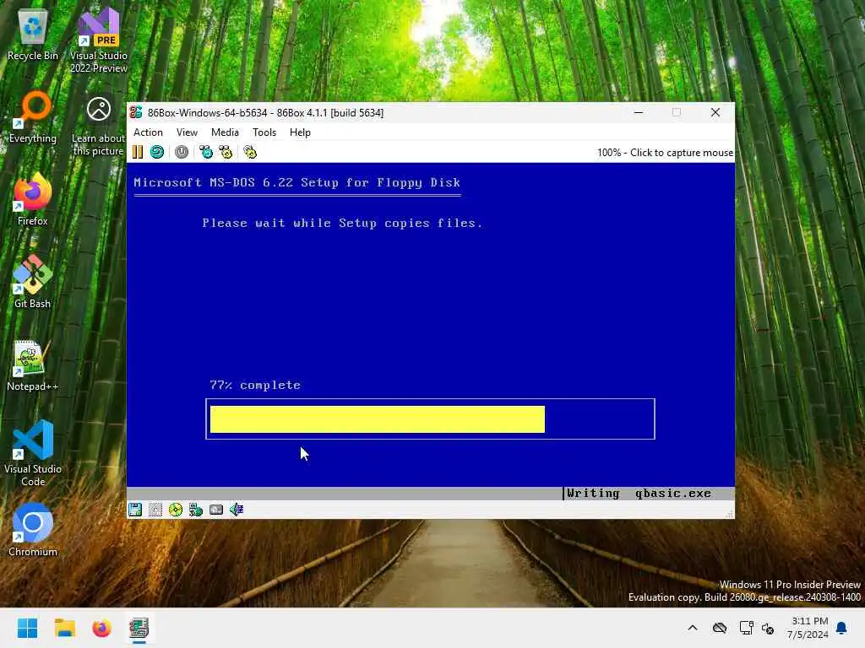Click 'Learn about this picture' desktop icon
865x648 pixels.
pyautogui.click(x=99, y=127)
